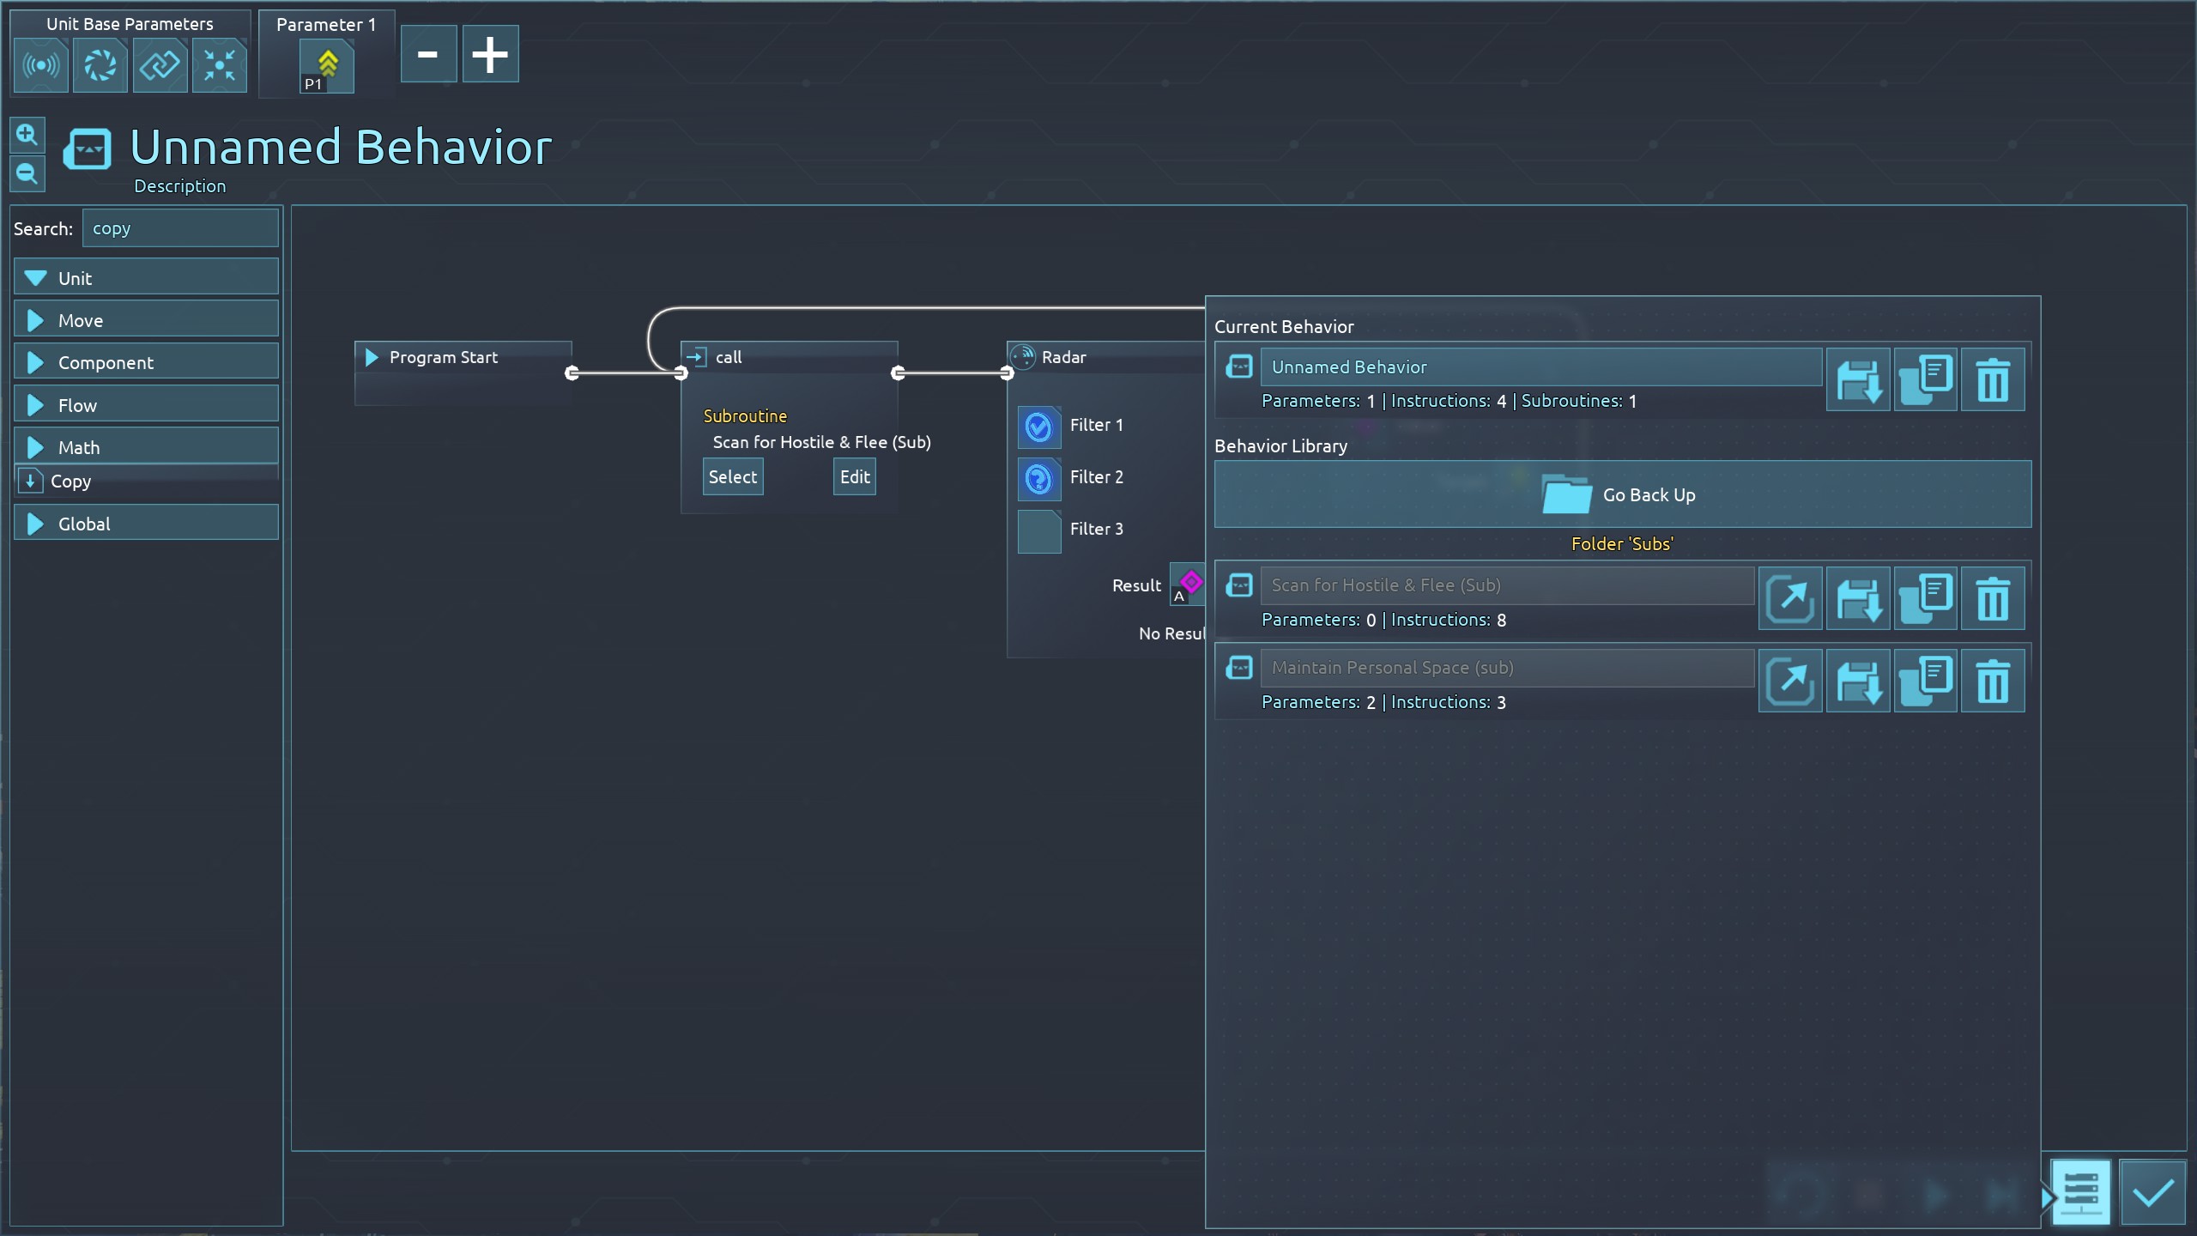Image resolution: width=2197 pixels, height=1236 pixels.
Task: Click the P1 parameter icon
Action: click(326, 67)
